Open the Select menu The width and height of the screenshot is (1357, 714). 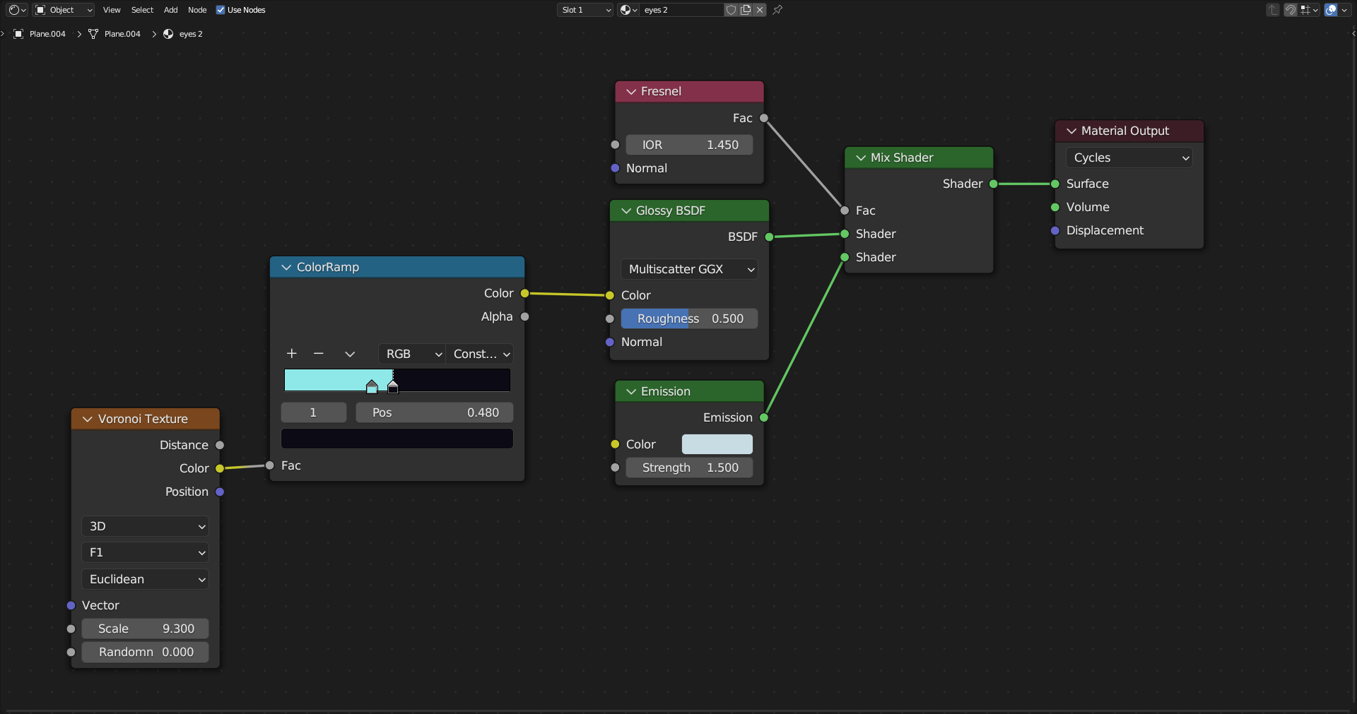[x=142, y=10]
